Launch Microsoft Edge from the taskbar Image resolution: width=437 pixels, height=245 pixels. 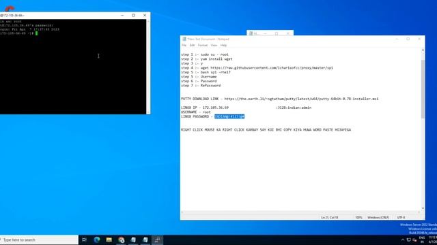point(97,240)
